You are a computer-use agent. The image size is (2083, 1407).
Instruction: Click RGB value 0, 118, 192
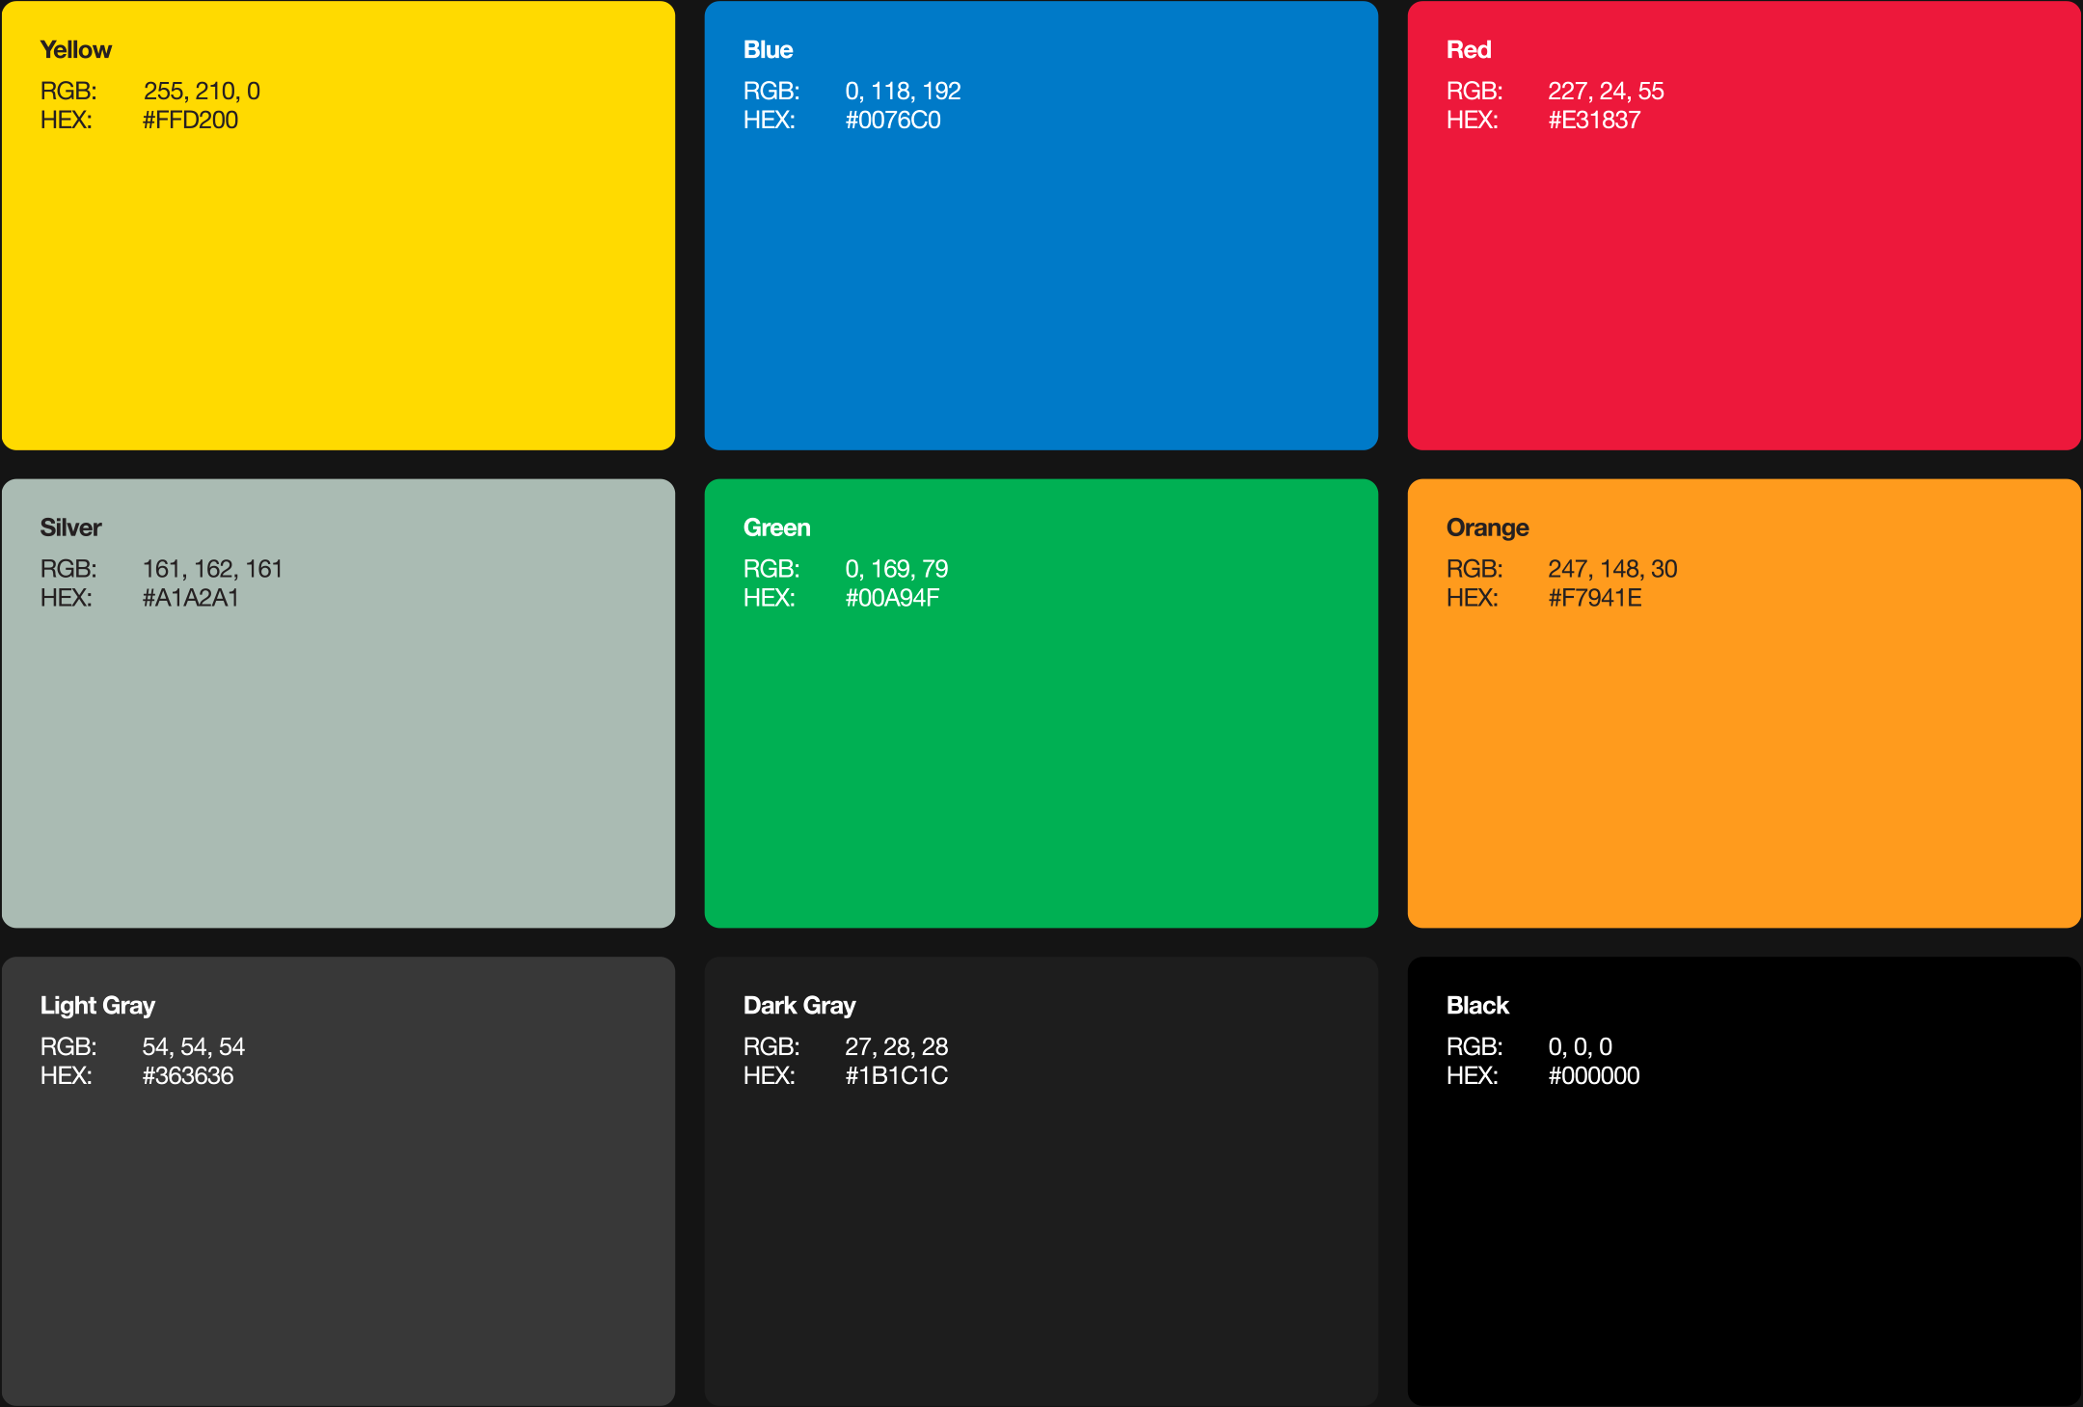(x=903, y=92)
